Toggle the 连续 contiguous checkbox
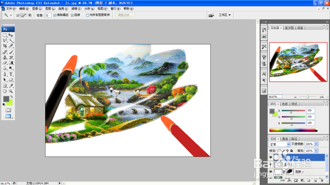This screenshot has height=185, width=330. coord(72,15)
